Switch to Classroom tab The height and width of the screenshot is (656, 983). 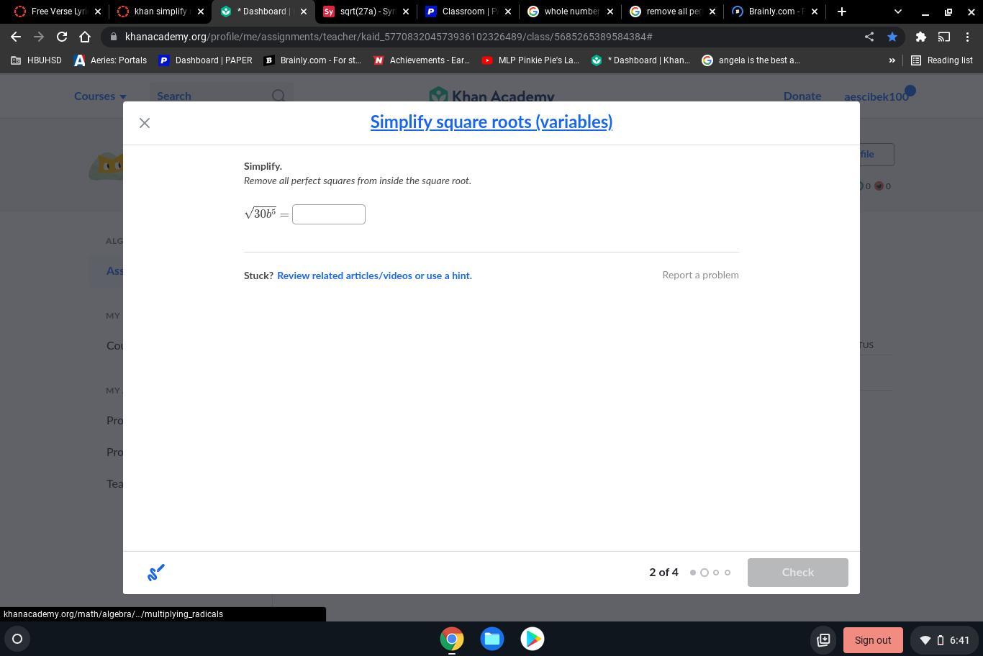coord(468,12)
